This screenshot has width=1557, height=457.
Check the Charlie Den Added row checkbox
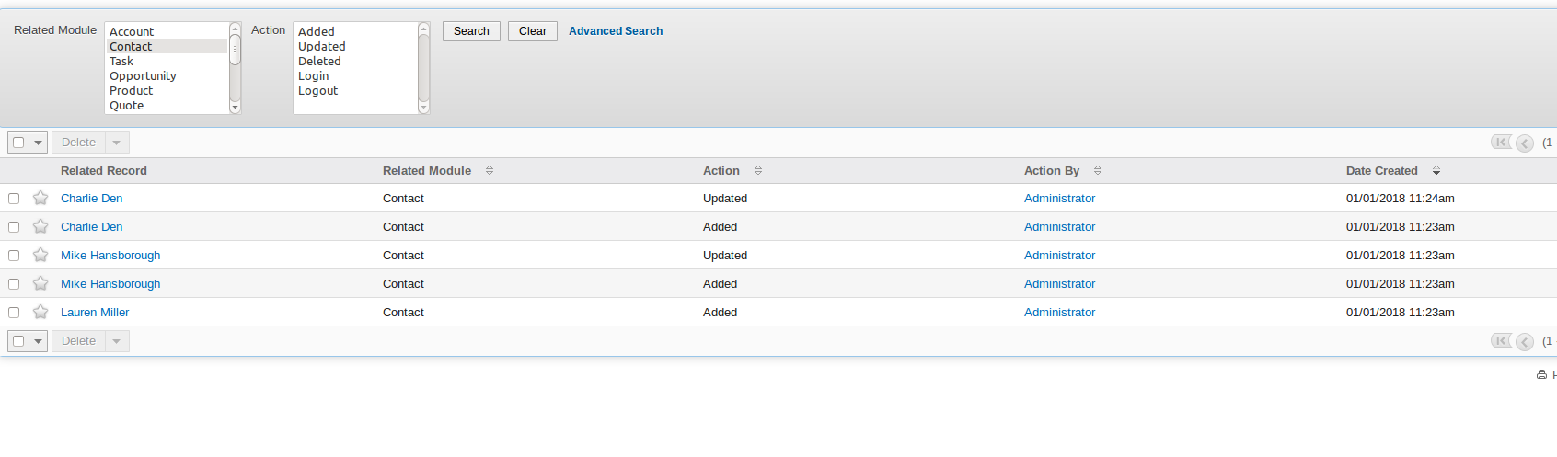(x=14, y=226)
